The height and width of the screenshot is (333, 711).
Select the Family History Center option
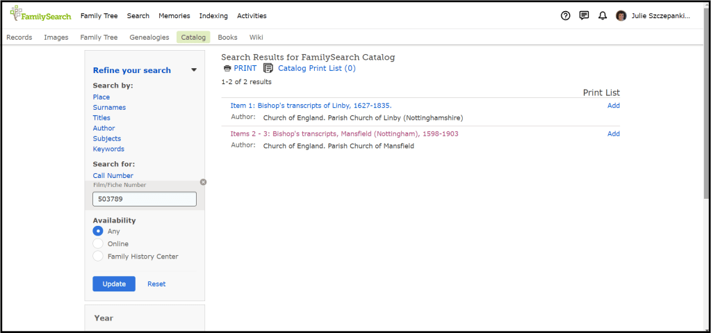pyautogui.click(x=98, y=257)
